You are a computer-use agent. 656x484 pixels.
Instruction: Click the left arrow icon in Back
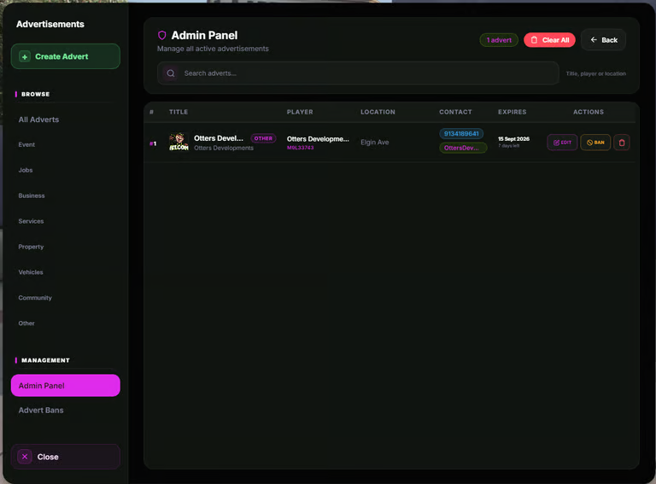[594, 40]
